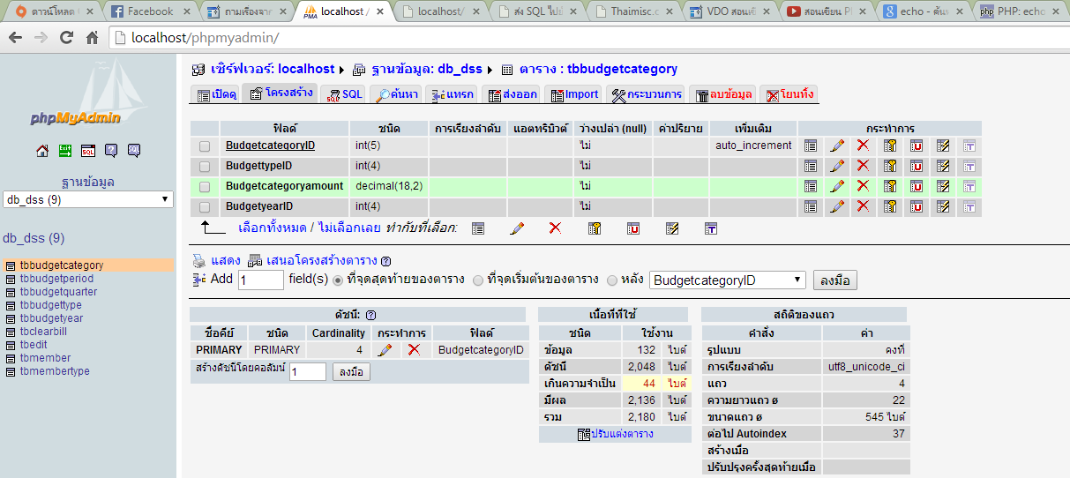Click the โยนทิ้ง (Drop) tab

pyautogui.click(x=789, y=94)
